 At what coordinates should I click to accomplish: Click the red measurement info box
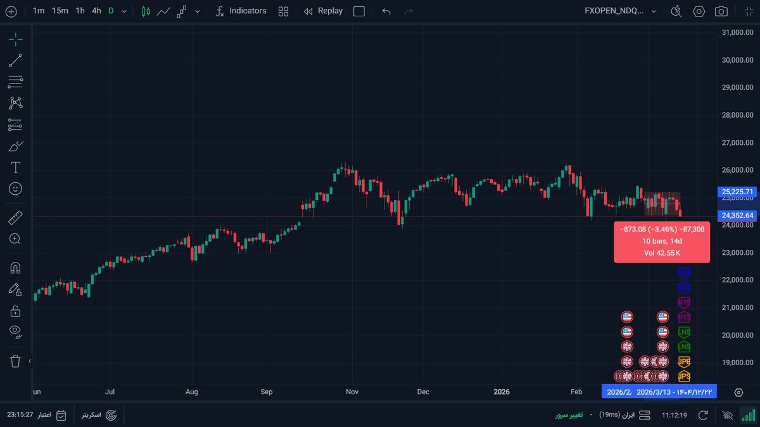(661, 242)
